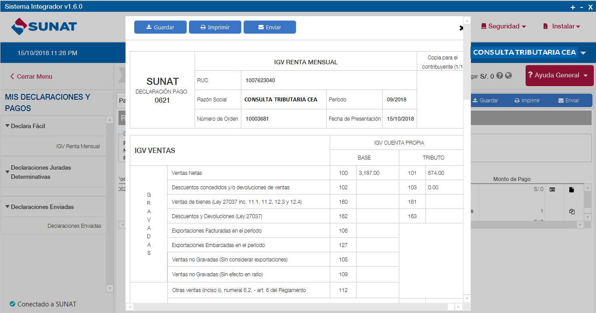Click the SUNAT logo
The image size is (596, 313).
point(44,26)
